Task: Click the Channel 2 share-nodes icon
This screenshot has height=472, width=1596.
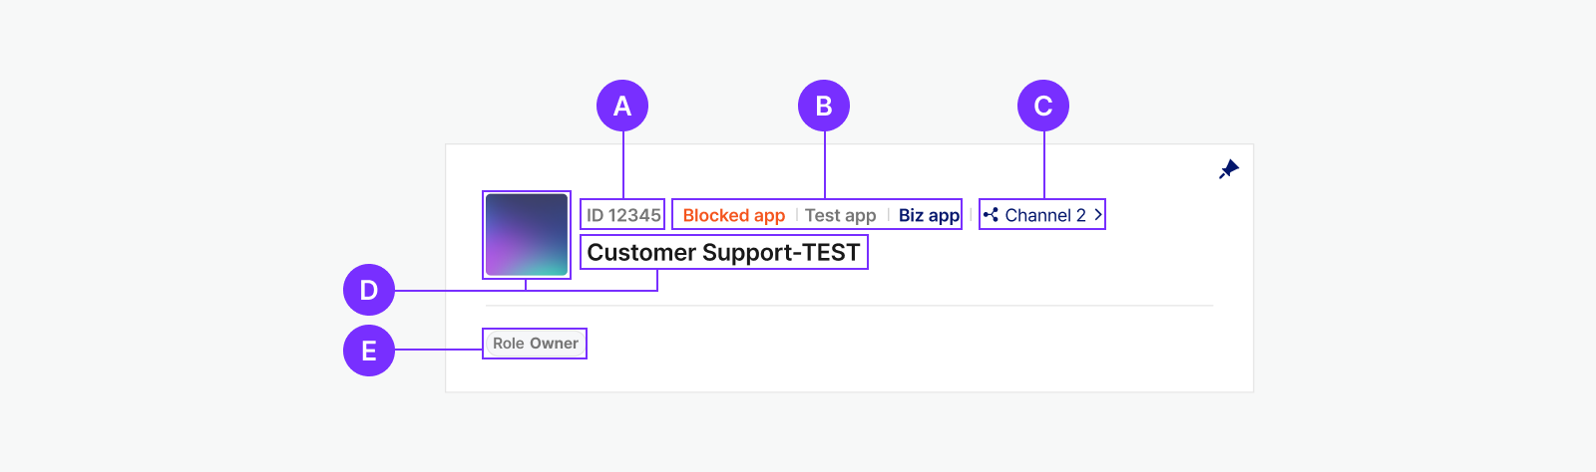Action: coord(991,214)
